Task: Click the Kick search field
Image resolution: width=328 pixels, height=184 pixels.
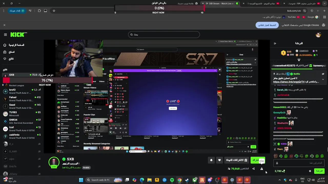Action: [164, 34]
